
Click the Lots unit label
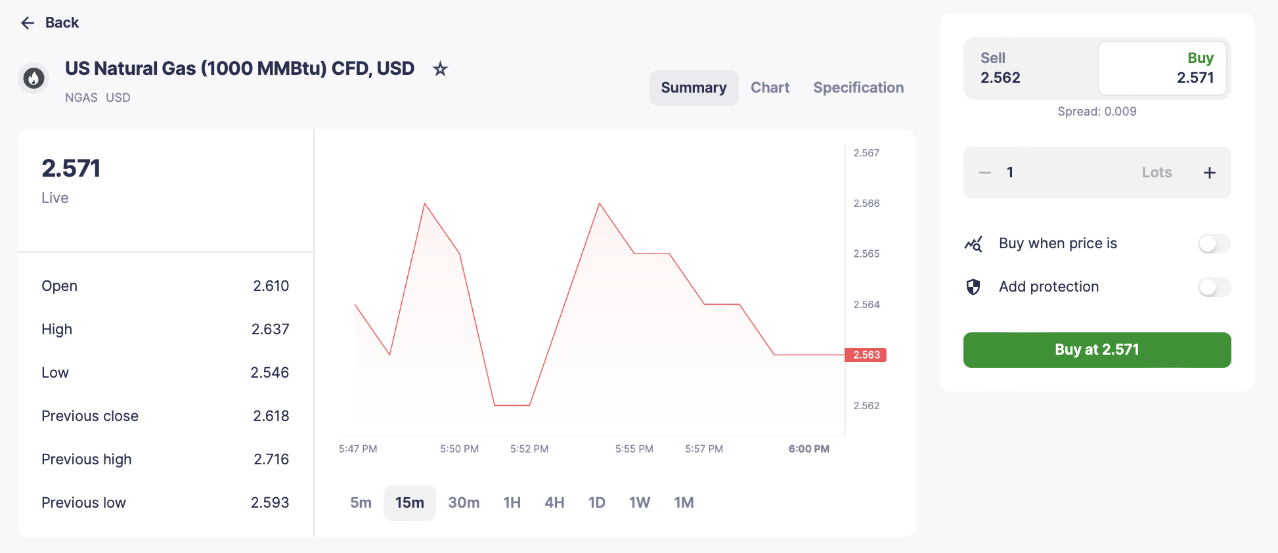point(1157,173)
